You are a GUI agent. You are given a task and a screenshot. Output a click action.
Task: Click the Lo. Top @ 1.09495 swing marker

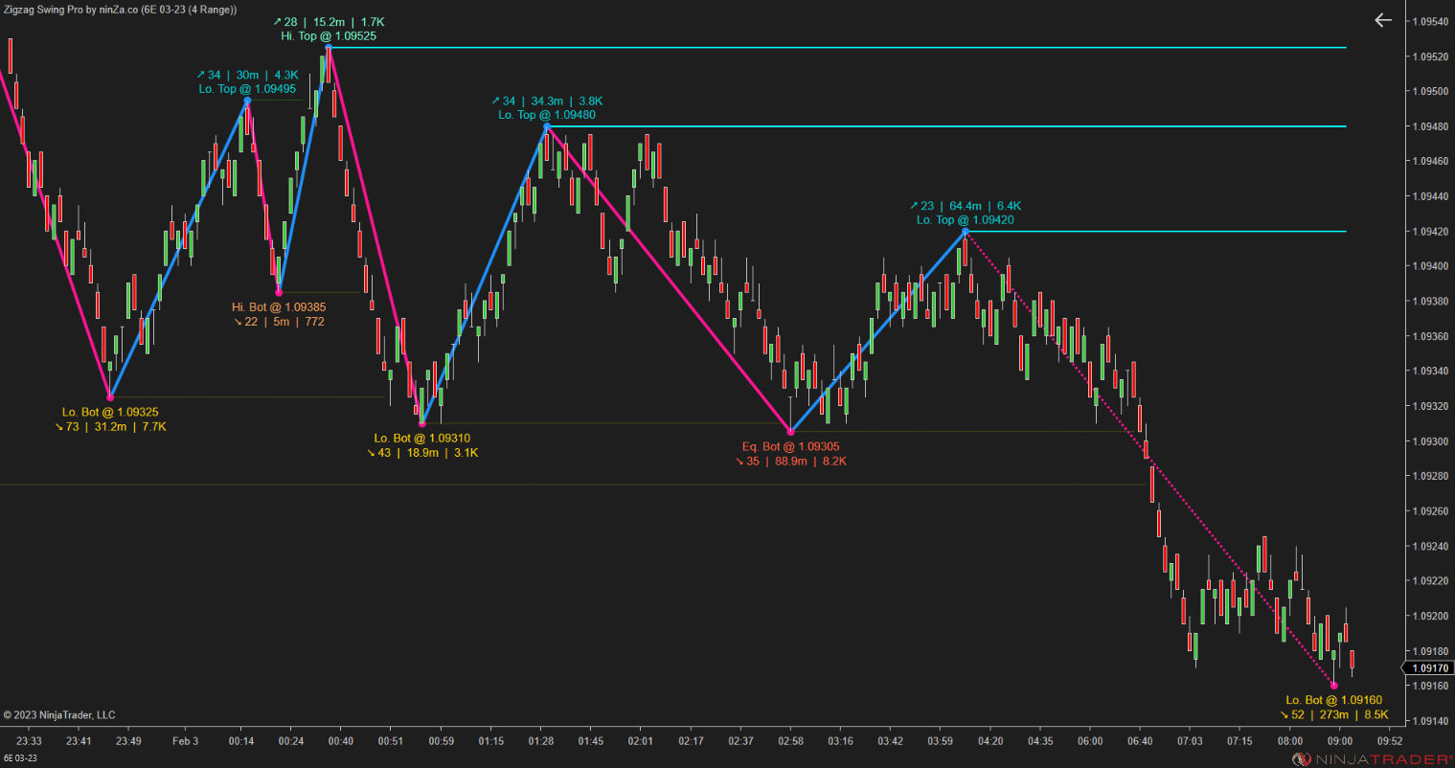[247, 101]
